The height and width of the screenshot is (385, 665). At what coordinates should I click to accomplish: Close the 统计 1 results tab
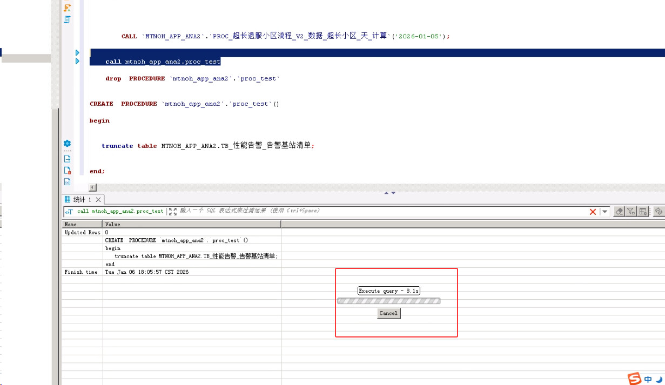tap(98, 200)
